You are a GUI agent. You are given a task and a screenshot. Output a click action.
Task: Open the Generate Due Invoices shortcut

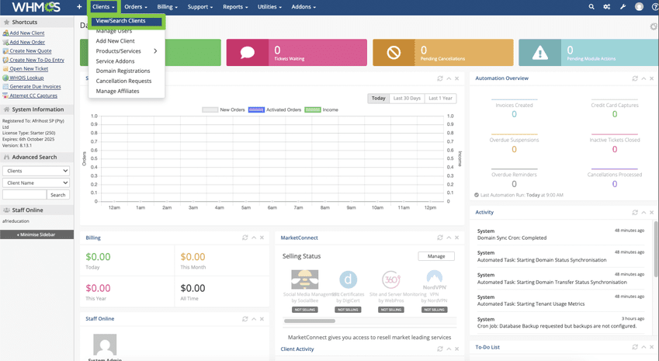[35, 87]
